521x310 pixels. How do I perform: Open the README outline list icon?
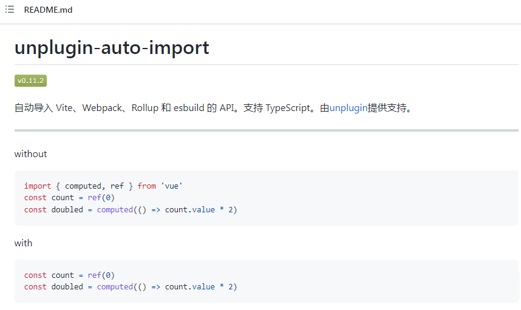[x=10, y=10]
